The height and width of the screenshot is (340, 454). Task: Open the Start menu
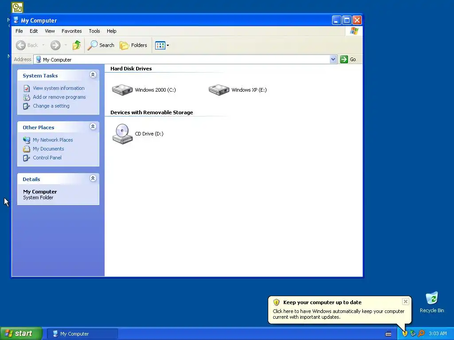point(21,334)
